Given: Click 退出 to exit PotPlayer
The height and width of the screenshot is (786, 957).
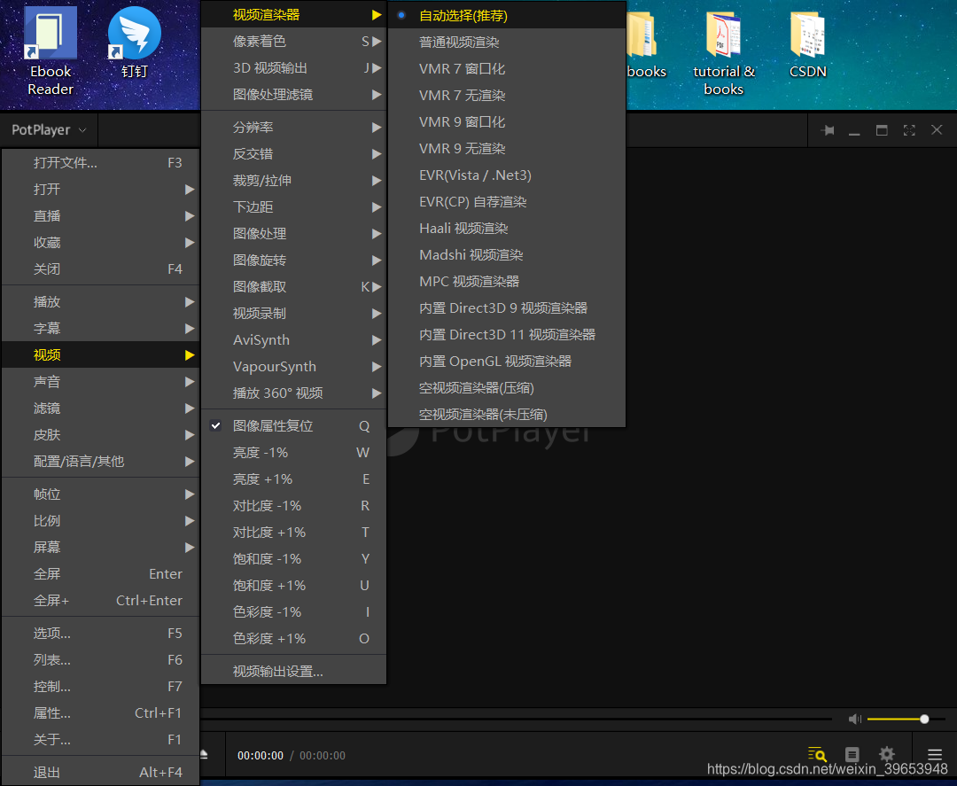Looking at the screenshot, I should 101,772.
